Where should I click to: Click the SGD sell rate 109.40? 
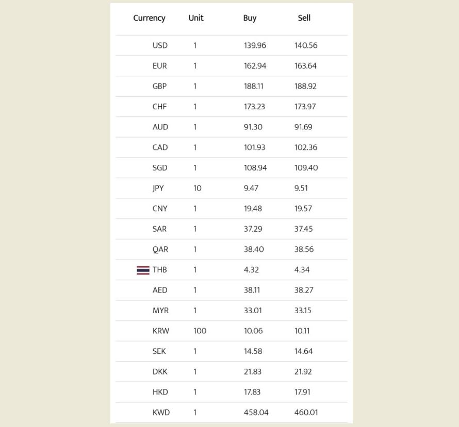point(306,168)
